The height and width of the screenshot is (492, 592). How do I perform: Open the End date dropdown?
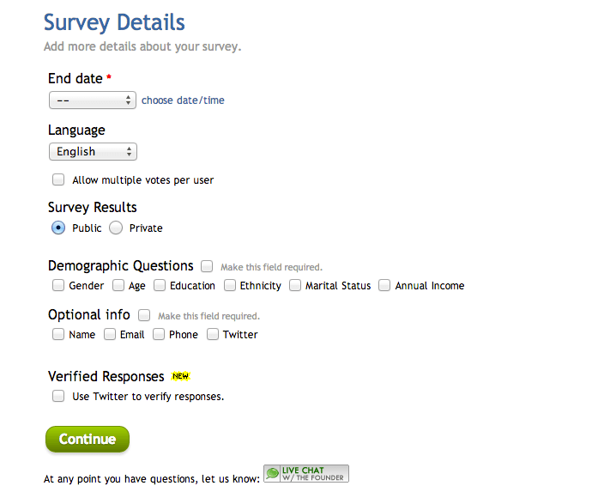coord(93,100)
